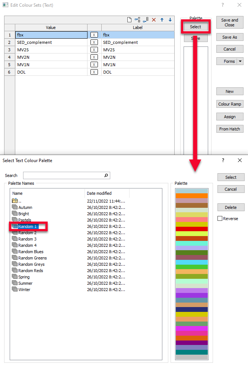Choose the Autumn palette from the list

(x=25, y=207)
